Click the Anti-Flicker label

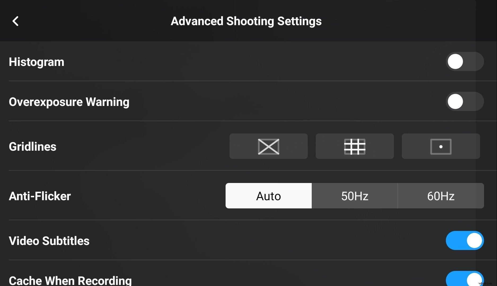pos(40,196)
